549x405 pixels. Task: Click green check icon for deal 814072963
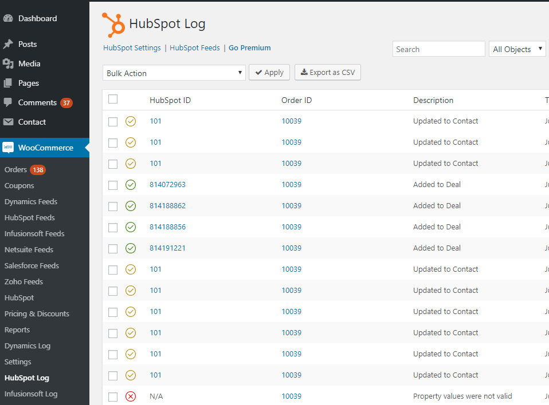pos(131,185)
